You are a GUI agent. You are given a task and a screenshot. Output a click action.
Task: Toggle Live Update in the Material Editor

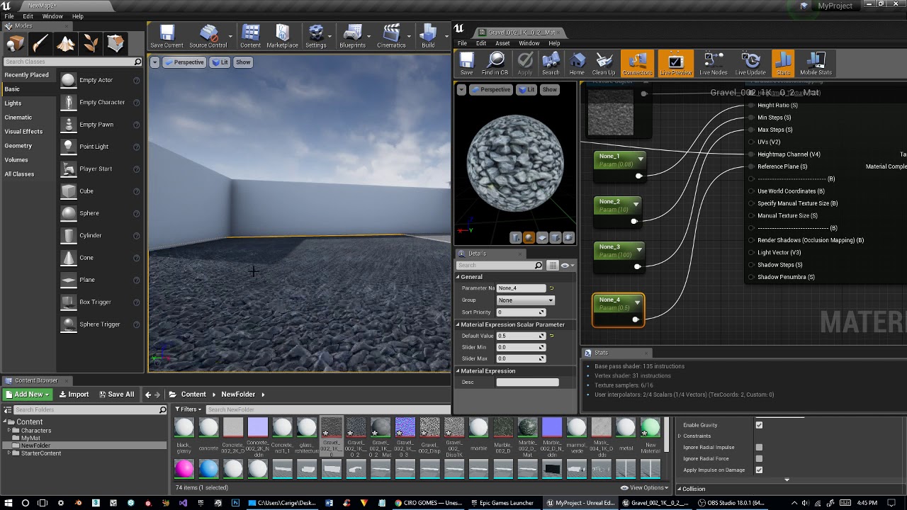[750, 64]
